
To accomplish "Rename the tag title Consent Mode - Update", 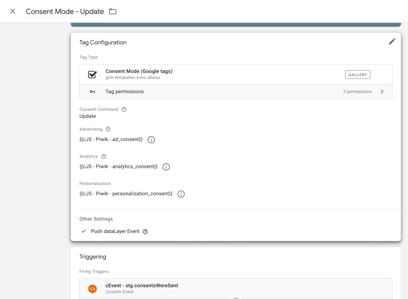I will pos(65,12).
